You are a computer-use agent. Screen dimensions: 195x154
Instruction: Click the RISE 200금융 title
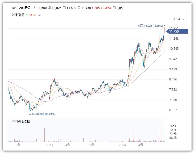[21, 8]
